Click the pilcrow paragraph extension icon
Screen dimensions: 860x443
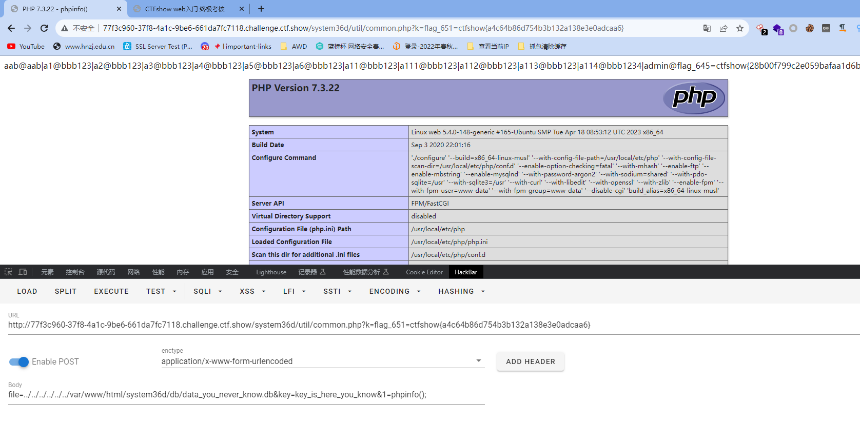tap(843, 28)
